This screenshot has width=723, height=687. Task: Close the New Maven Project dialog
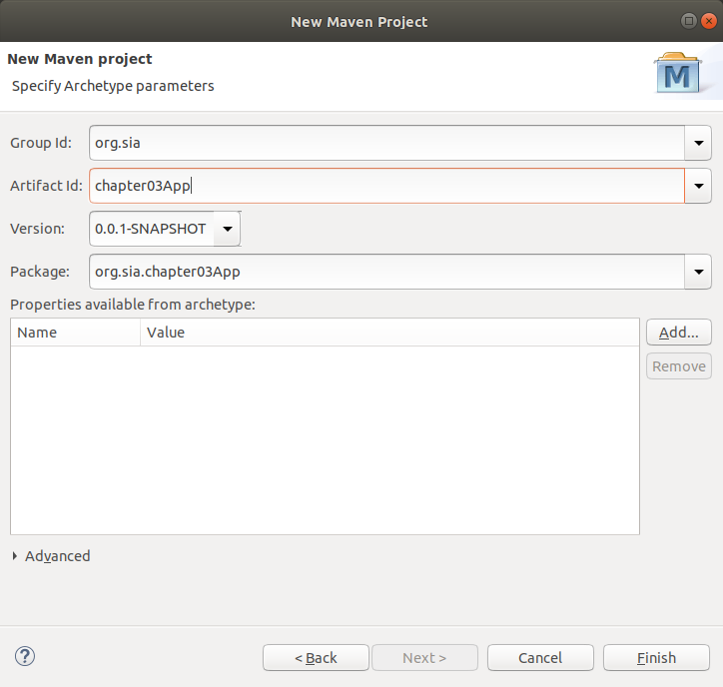pyautogui.click(x=708, y=21)
